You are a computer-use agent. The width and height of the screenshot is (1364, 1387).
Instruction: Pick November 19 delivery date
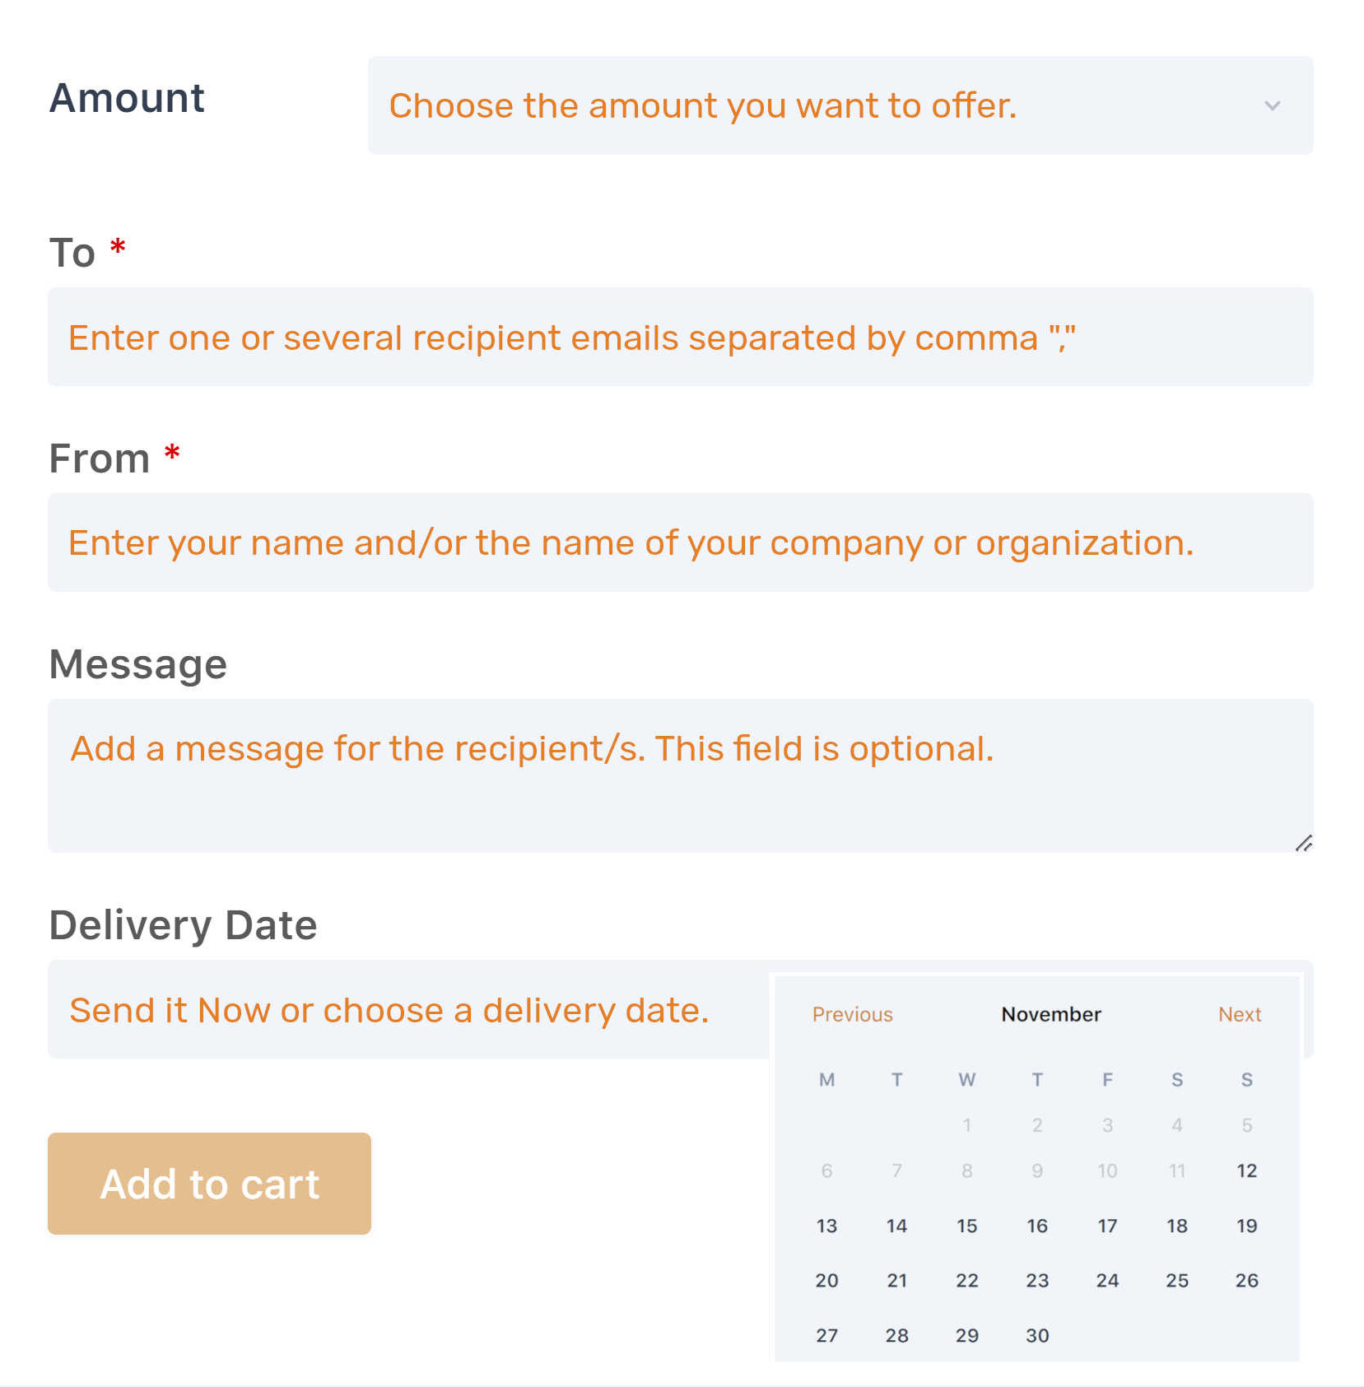tap(1246, 1226)
